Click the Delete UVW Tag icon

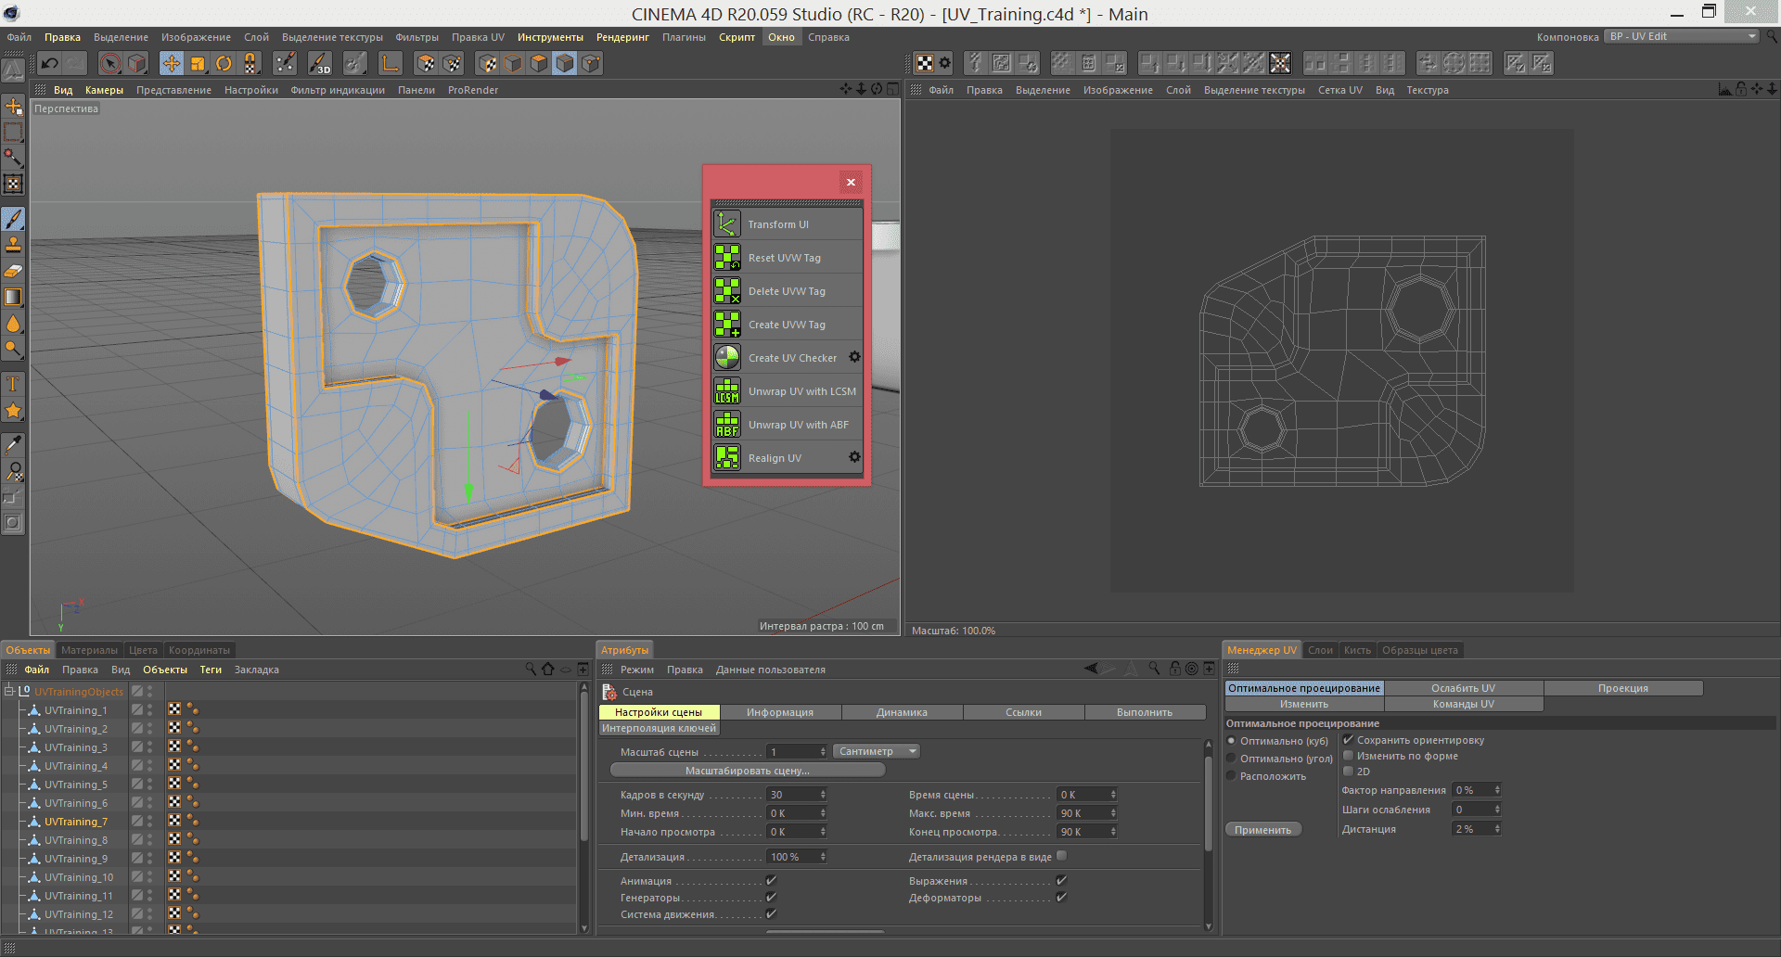pyautogui.click(x=727, y=291)
